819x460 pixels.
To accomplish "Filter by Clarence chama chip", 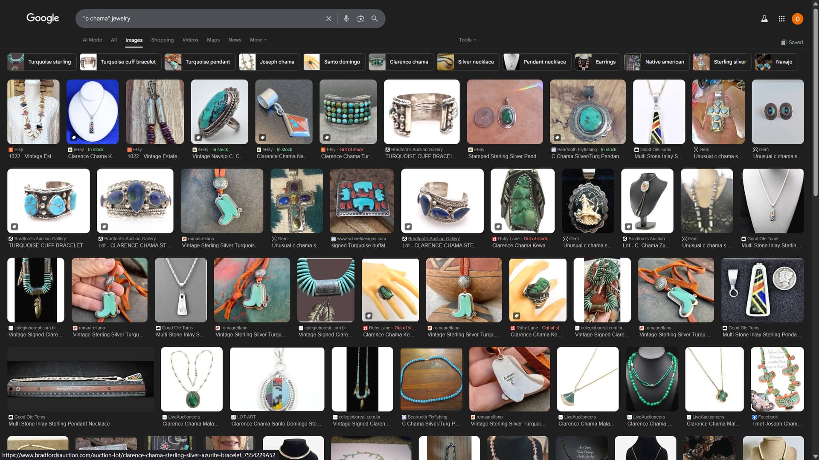I will point(401,62).
